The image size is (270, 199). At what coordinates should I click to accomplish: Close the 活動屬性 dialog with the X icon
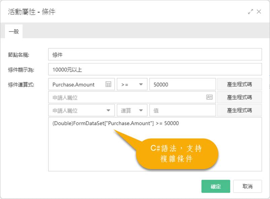(259, 12)
